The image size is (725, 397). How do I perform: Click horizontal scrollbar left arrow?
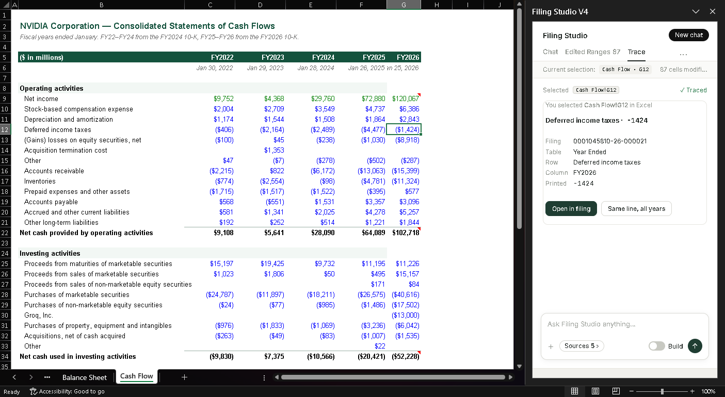[x=276, y=377]
